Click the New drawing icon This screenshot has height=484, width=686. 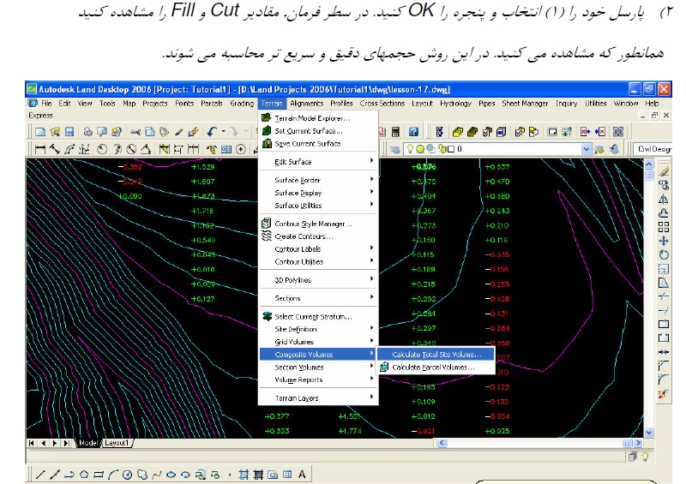coord(40,132)
